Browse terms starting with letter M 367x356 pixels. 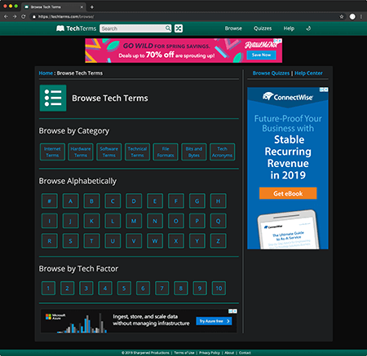[x=134, y=221]
